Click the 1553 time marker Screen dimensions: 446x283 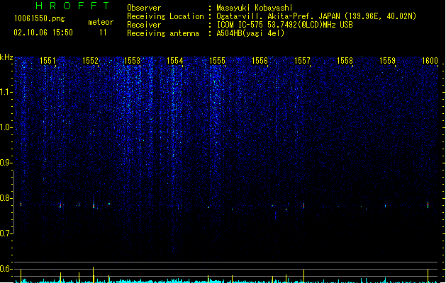133,61
